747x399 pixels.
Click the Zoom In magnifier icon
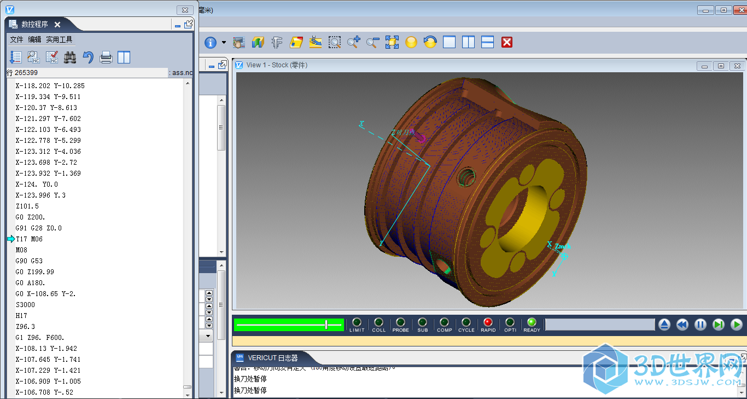354,42
